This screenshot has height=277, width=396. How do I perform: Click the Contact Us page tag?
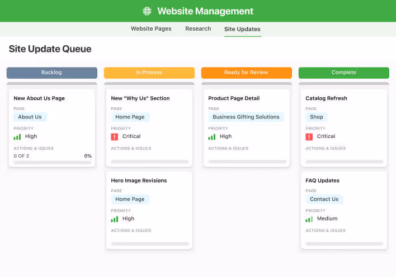pyautogui.click(x=324, y=199)
